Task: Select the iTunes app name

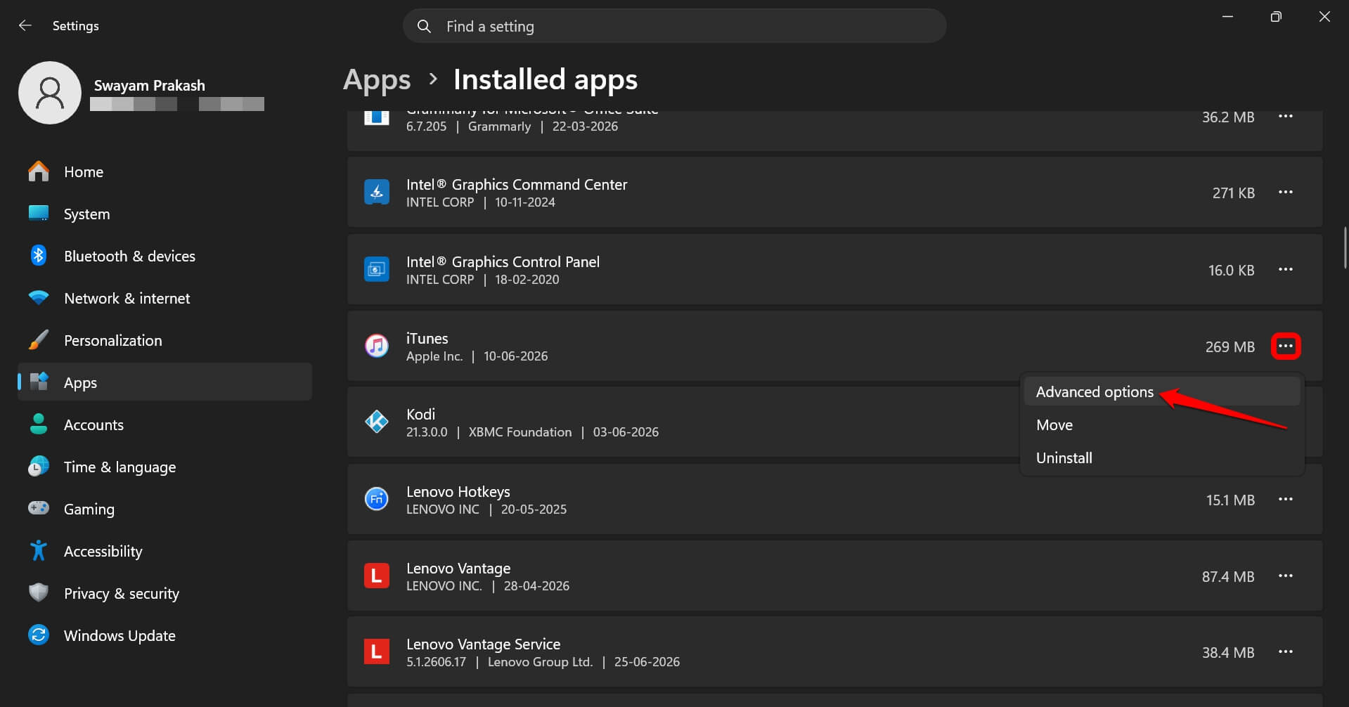Action: pos(427,338)
